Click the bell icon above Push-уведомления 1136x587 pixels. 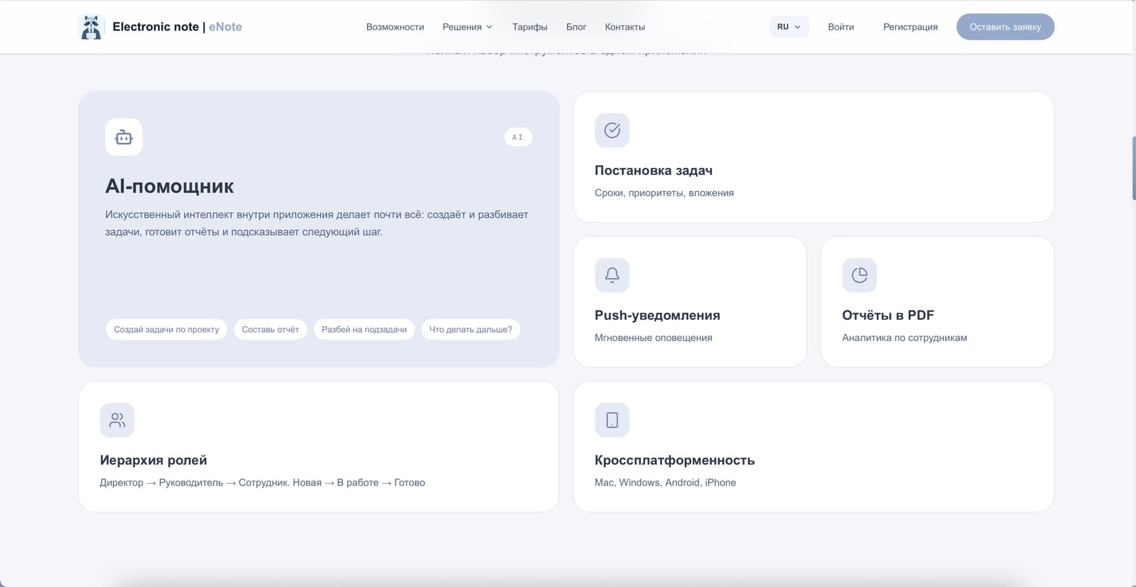tap(612, 275)
